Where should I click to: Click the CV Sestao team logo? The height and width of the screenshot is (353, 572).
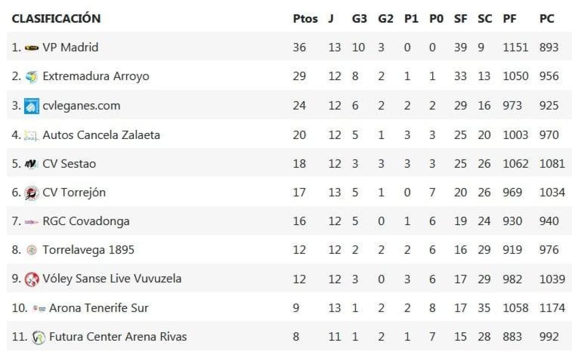[32, 164]
